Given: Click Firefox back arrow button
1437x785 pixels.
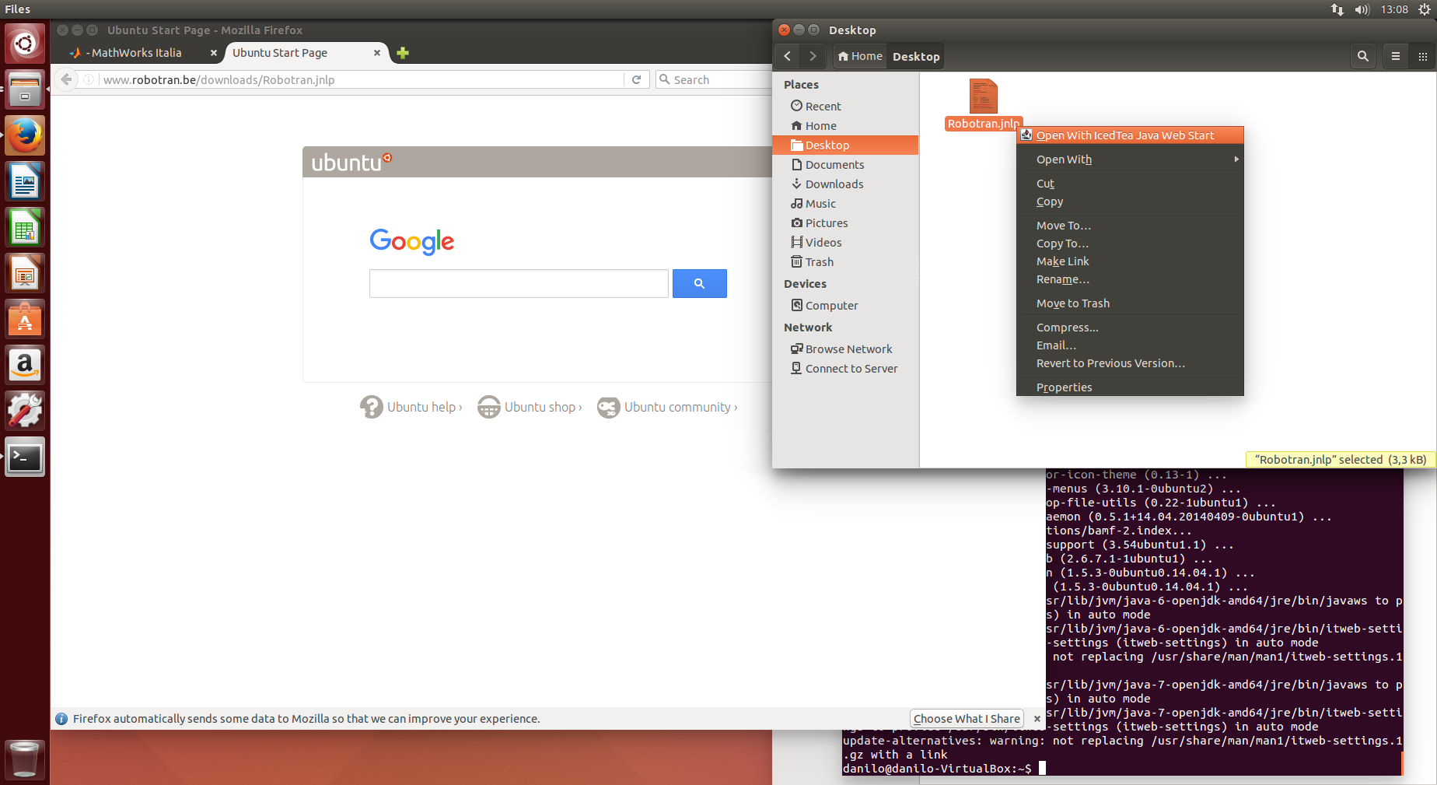Looking at the screenshot, I should [67, 79].
